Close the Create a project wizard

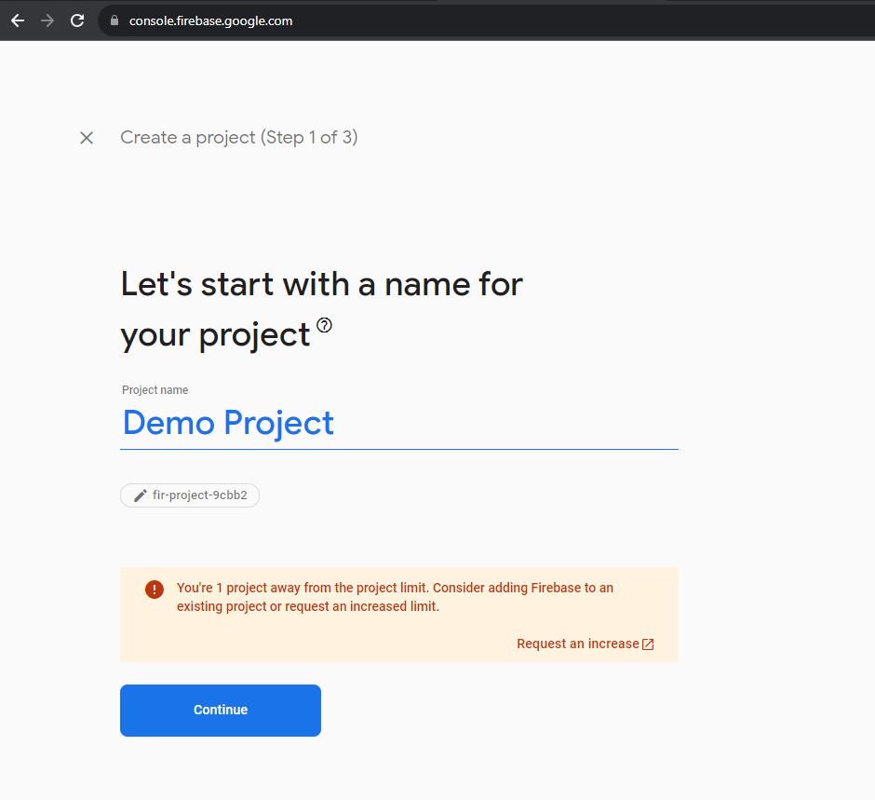pyautogui.click(x=87, y=138)
